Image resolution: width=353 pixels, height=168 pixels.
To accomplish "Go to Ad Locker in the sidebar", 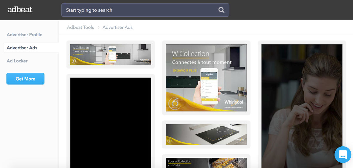I will (x=17, y=61).
